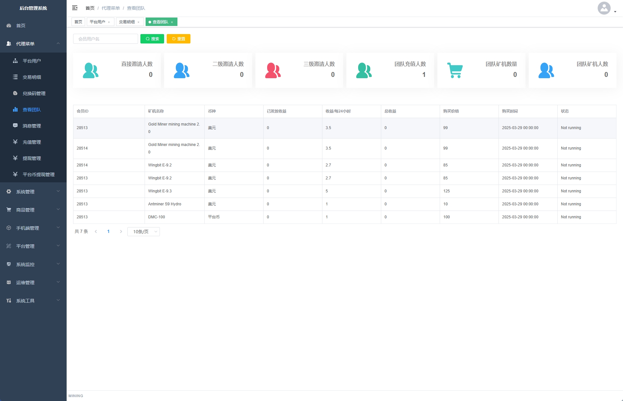Click the 首页 dashboard icon in sidebar
The image size is (623, 401).
tap(9, 26)
